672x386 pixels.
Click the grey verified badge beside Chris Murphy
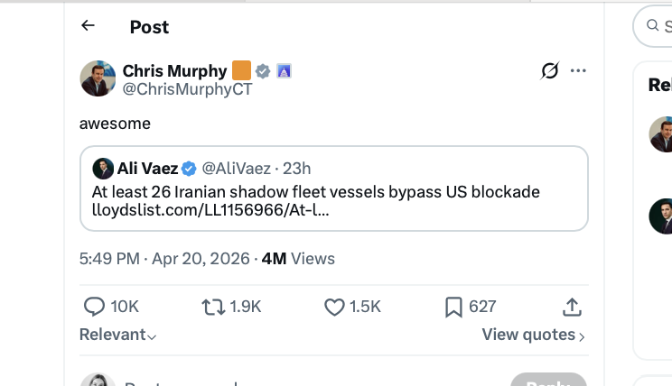point(263,70)
